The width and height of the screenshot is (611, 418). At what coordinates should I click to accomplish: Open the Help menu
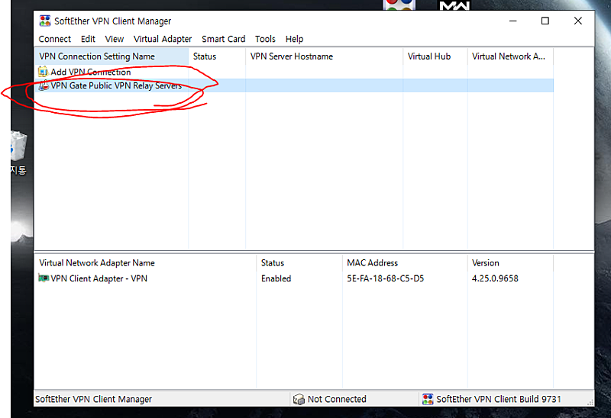[x=294, y=40]
